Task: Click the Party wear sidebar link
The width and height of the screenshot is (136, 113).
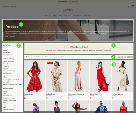Action: 6,66
